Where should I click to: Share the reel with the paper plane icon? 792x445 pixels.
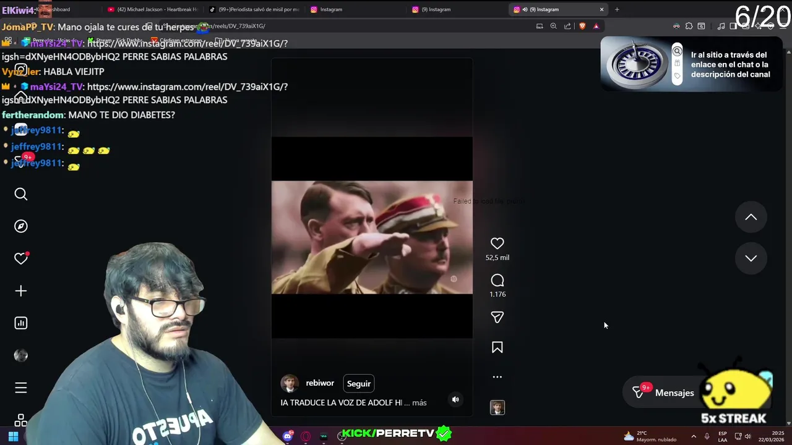point(497,317)
